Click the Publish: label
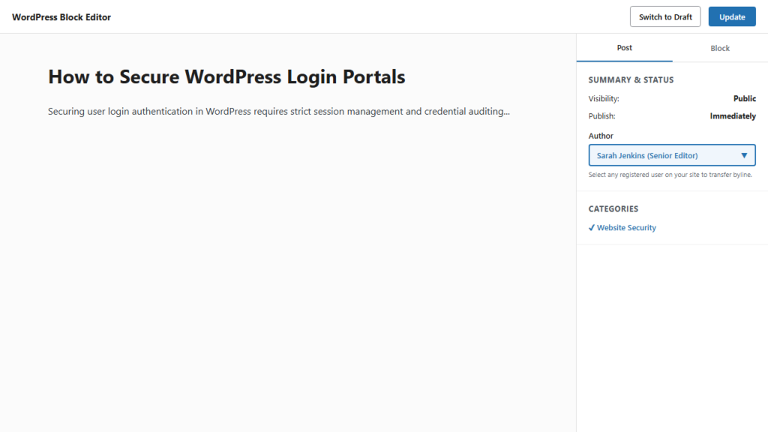The height and width of the screenshot is (432, 768). coord(601,116)
